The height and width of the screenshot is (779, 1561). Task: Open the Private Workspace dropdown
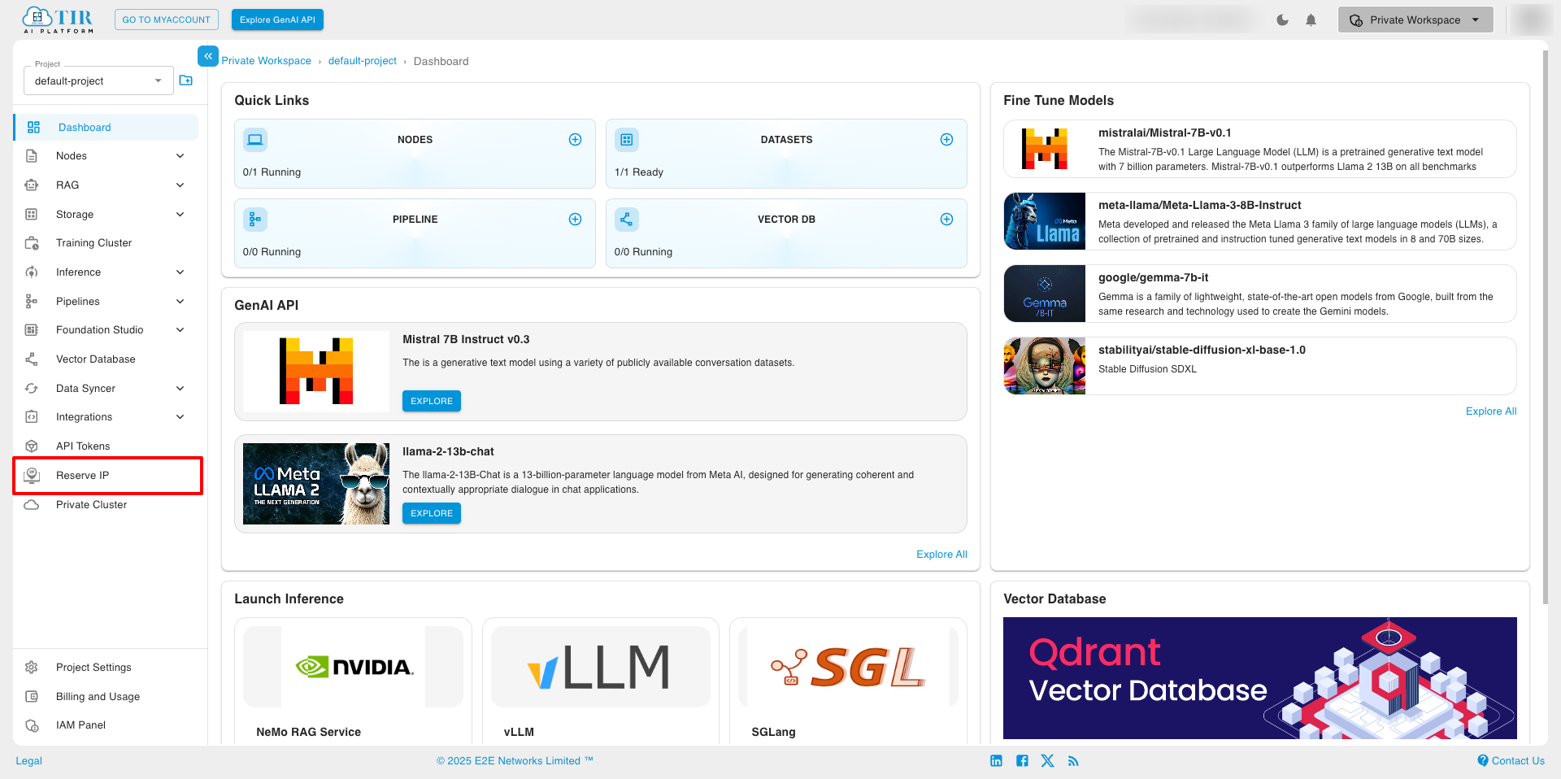click(x=1415, y=20)
